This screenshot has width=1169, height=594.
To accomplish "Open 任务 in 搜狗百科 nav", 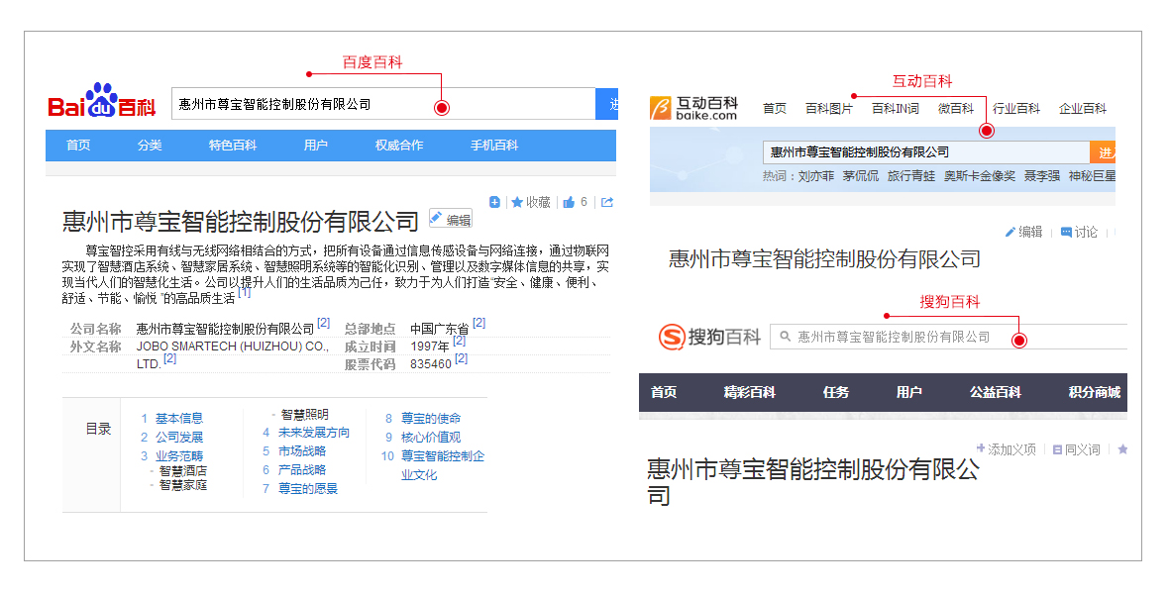I will click(836, 392).
